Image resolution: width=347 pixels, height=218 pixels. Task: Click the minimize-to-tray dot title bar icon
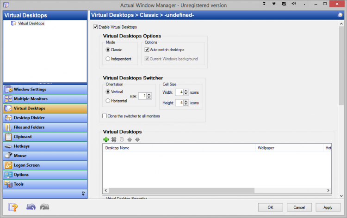[304, 5]
